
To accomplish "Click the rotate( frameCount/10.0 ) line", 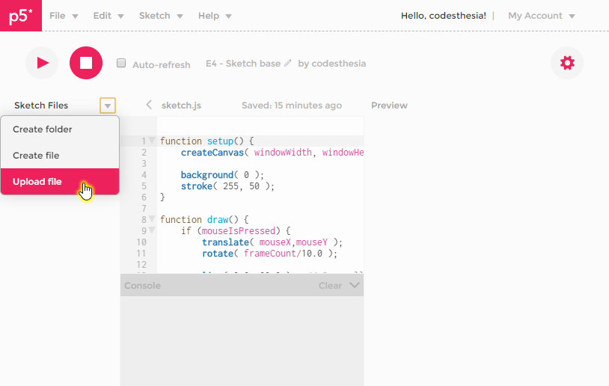I will tap(269, 254).
